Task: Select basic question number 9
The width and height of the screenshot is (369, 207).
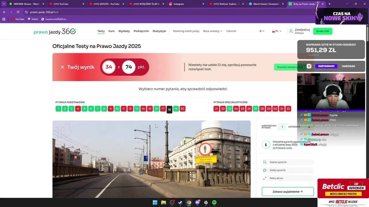Action: tap(110, 109)
